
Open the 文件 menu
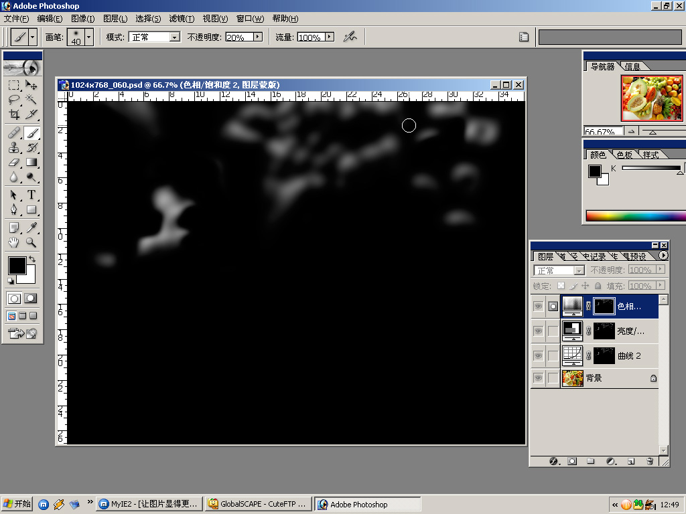click(x=17, y=18)
